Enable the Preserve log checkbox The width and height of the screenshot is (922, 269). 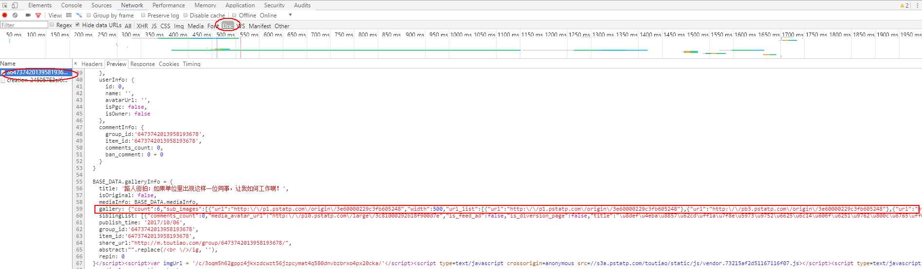pyautogui.click(x=144, y=15)
